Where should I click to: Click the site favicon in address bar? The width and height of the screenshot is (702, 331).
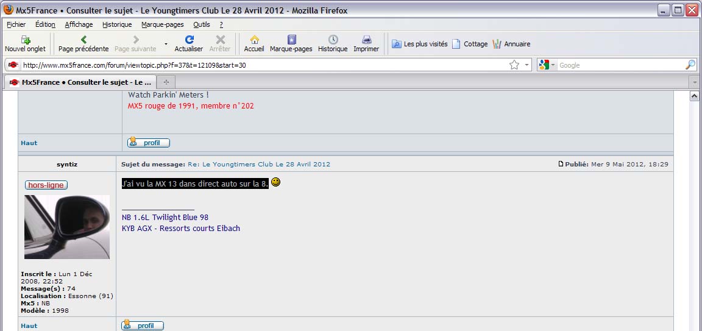coord(13,65)
